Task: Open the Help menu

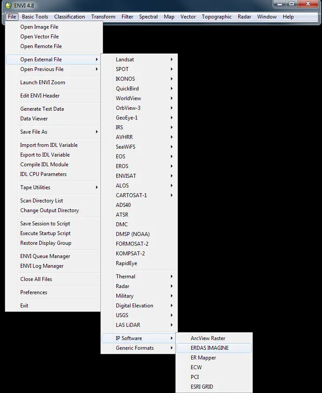Action: [x=288, y=17]
